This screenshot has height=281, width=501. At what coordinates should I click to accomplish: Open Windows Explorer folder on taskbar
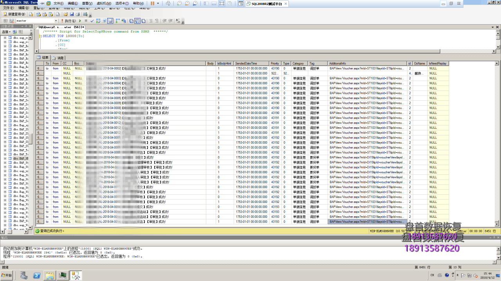(x=49, y=276)
